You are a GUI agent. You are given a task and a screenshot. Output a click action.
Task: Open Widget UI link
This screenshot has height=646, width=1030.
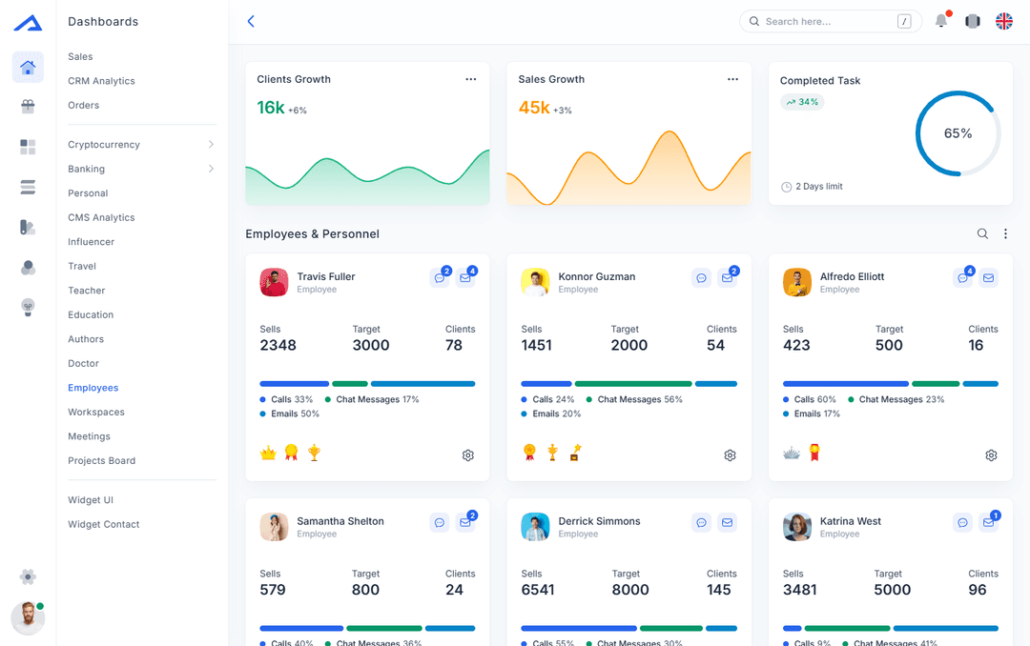91,499
